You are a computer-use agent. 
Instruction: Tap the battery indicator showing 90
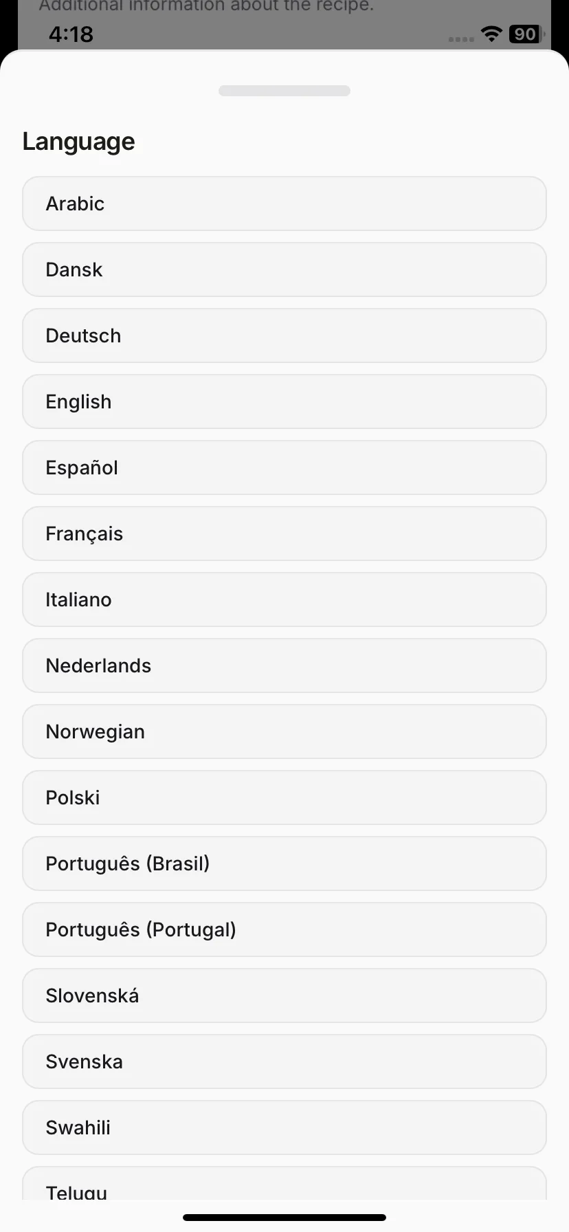pos(526,34)
